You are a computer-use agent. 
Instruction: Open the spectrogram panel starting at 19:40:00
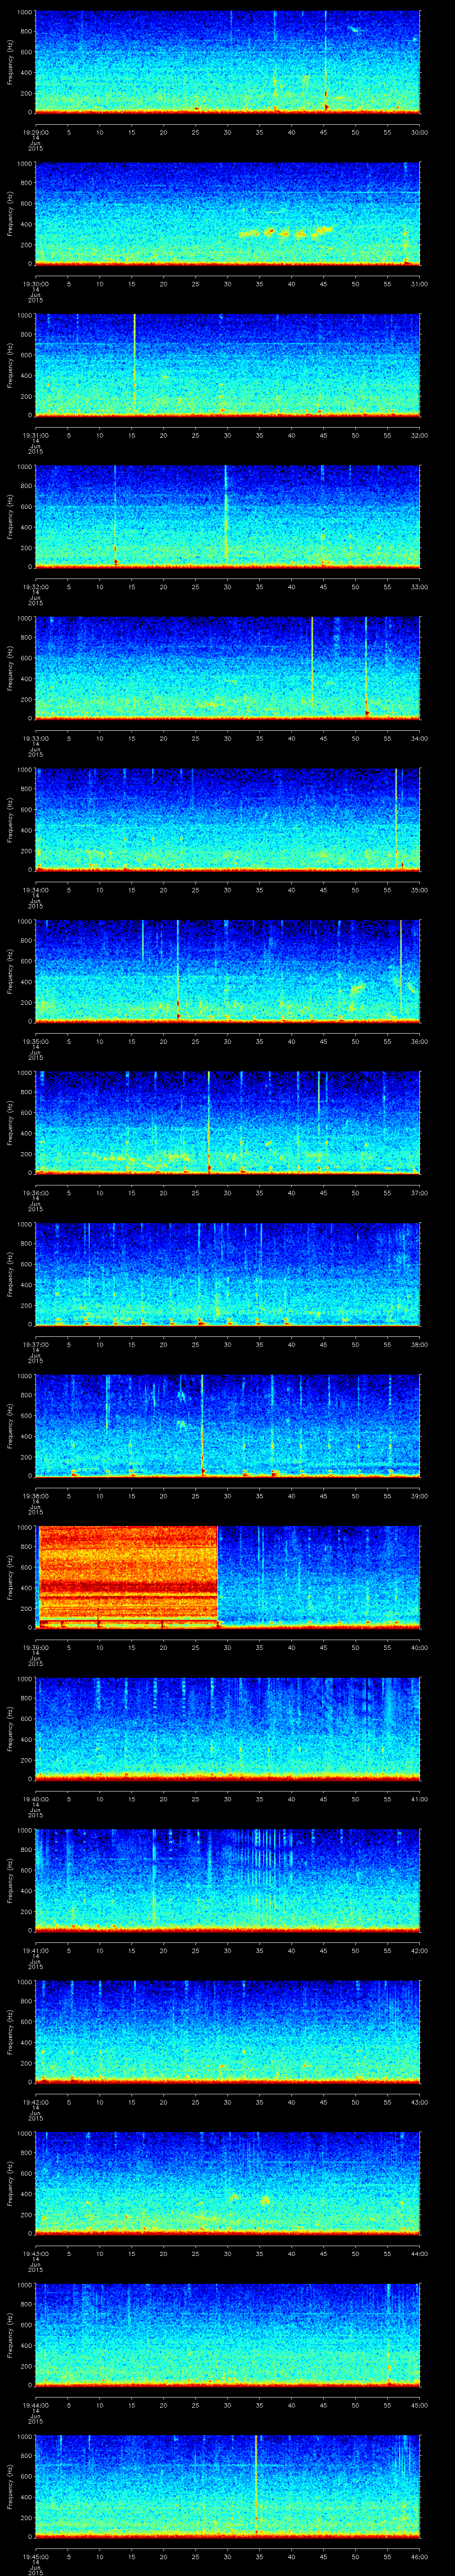[228, 1729]
